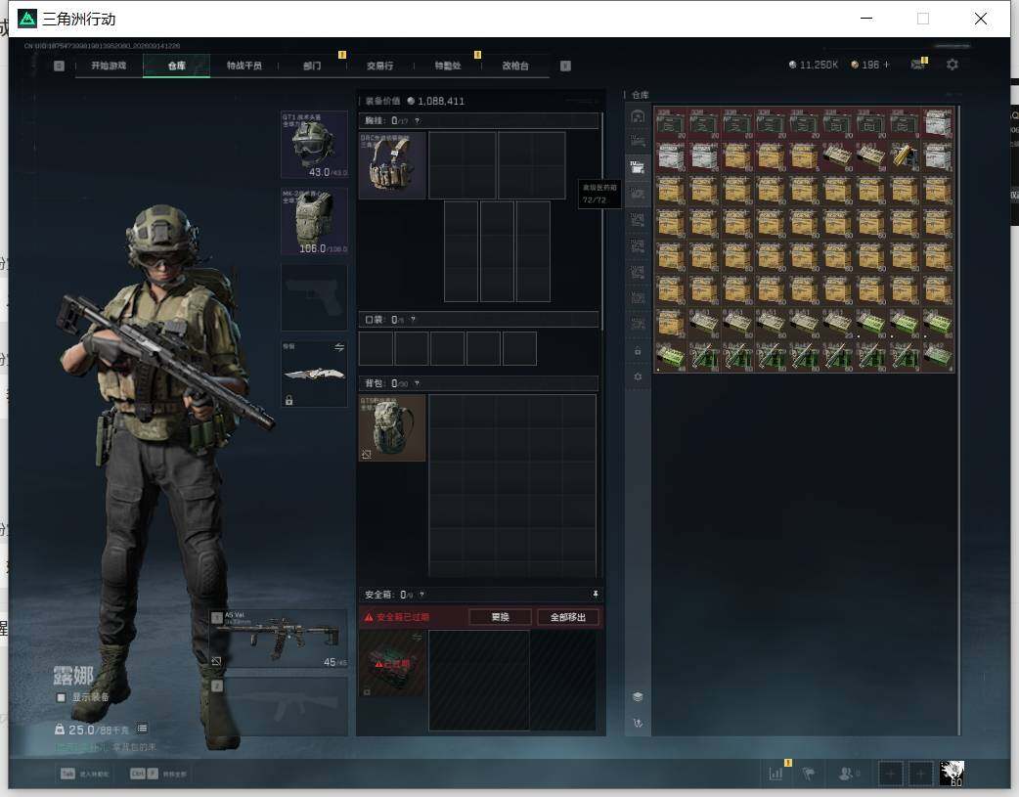This screenshot has height=797, width=1019.
Task: Open warehouse sidebar gear settings icon
Action: 638,376
